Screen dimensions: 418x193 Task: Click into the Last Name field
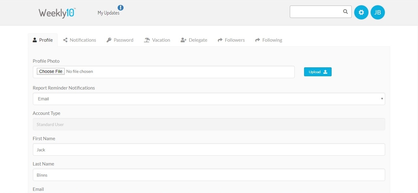click(x=209, y=175)
